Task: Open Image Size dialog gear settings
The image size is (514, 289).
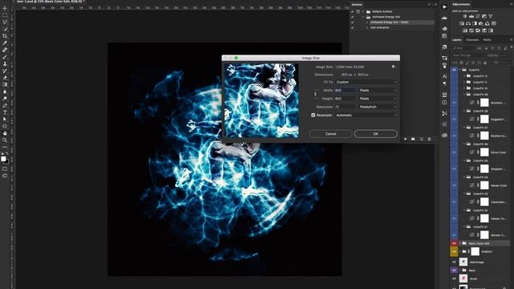Action: coord(394,67)
